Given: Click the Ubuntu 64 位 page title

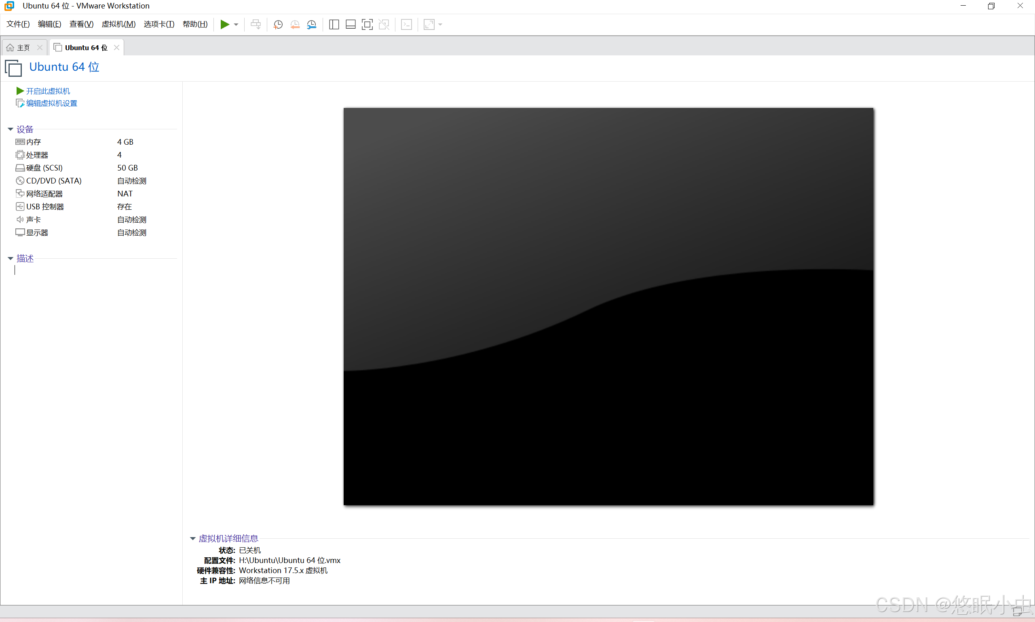Looking at the screenshot, I should click(x=64, y=67).
